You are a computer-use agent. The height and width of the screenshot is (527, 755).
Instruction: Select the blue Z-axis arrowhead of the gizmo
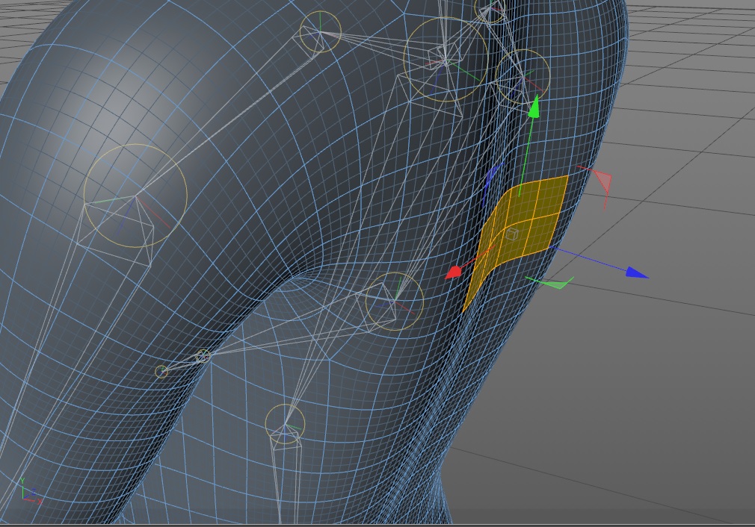[637, 272]
